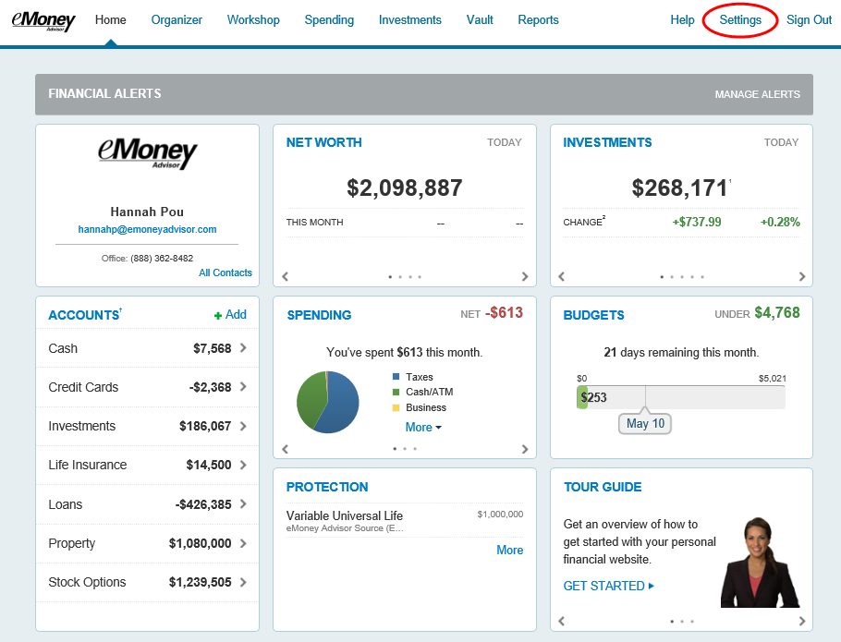Select Variable Universal Life policy entry
This screenshot has height=642, width=841.
coord(405,520)
